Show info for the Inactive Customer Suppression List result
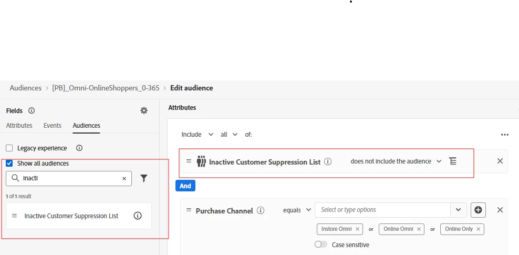Viewport: 519px width, 255px height. (138, 216)
